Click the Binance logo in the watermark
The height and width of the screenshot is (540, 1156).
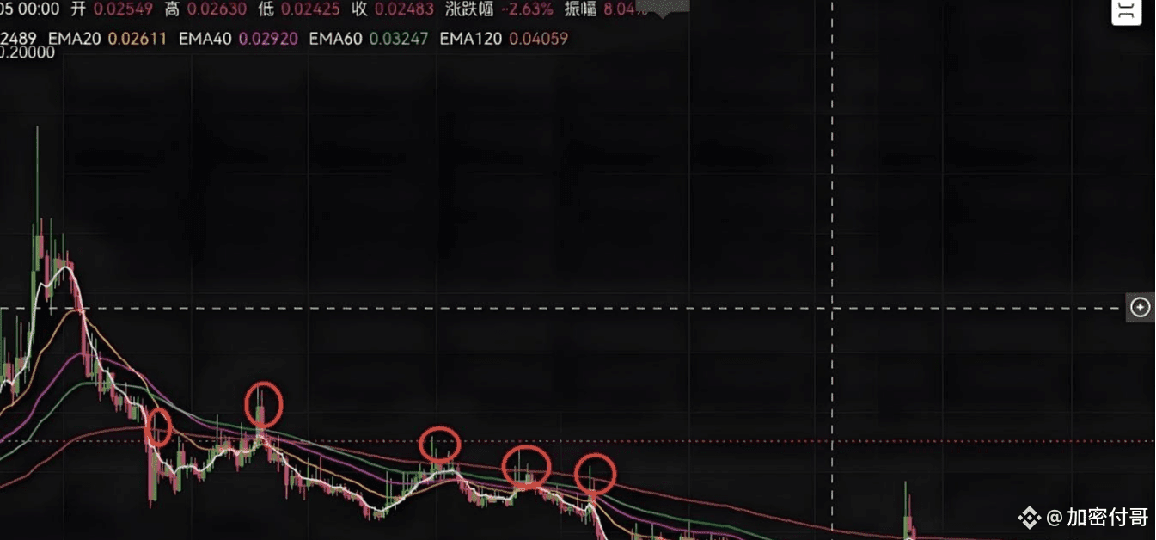click(x=1029, y=518)
